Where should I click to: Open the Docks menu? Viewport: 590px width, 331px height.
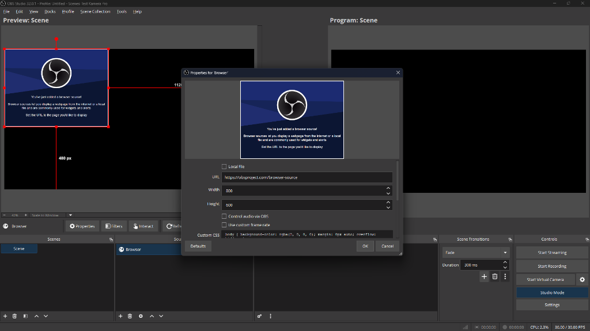pyautogui.click(x=50, y=12)
